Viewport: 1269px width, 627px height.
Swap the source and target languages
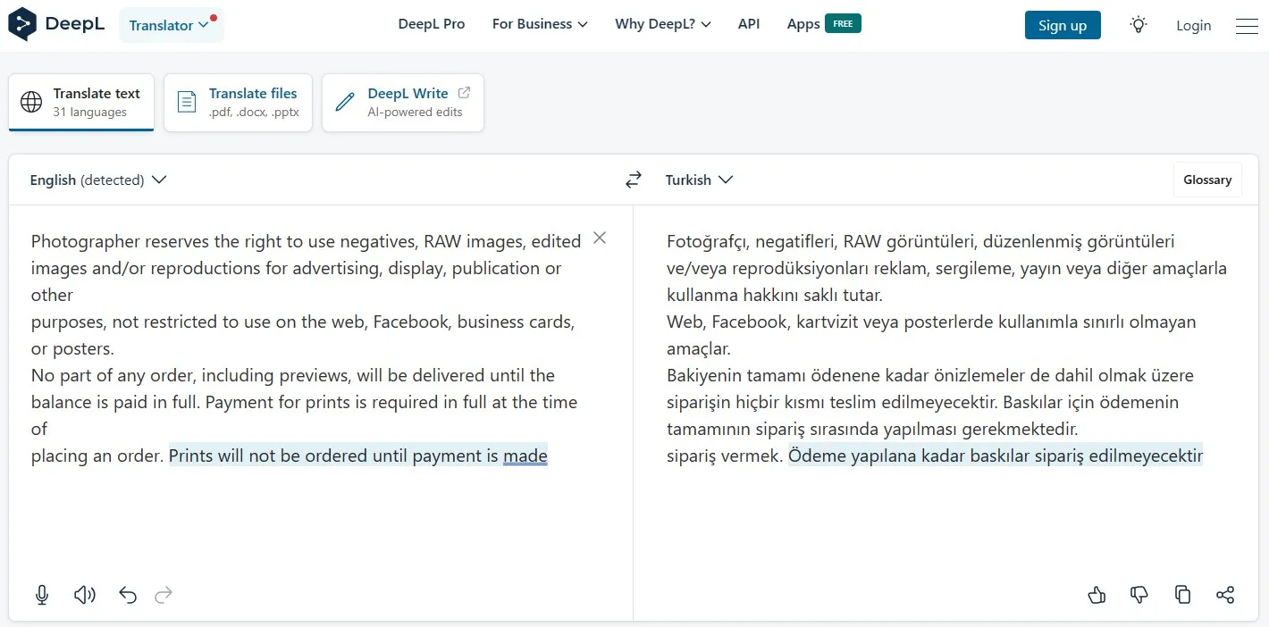click(x=634, y=180)
